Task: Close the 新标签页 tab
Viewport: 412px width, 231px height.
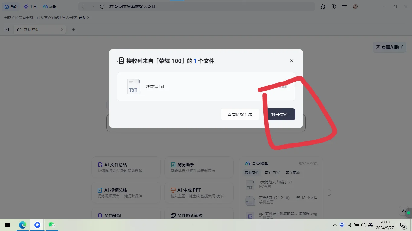Action: pos(62,29)
